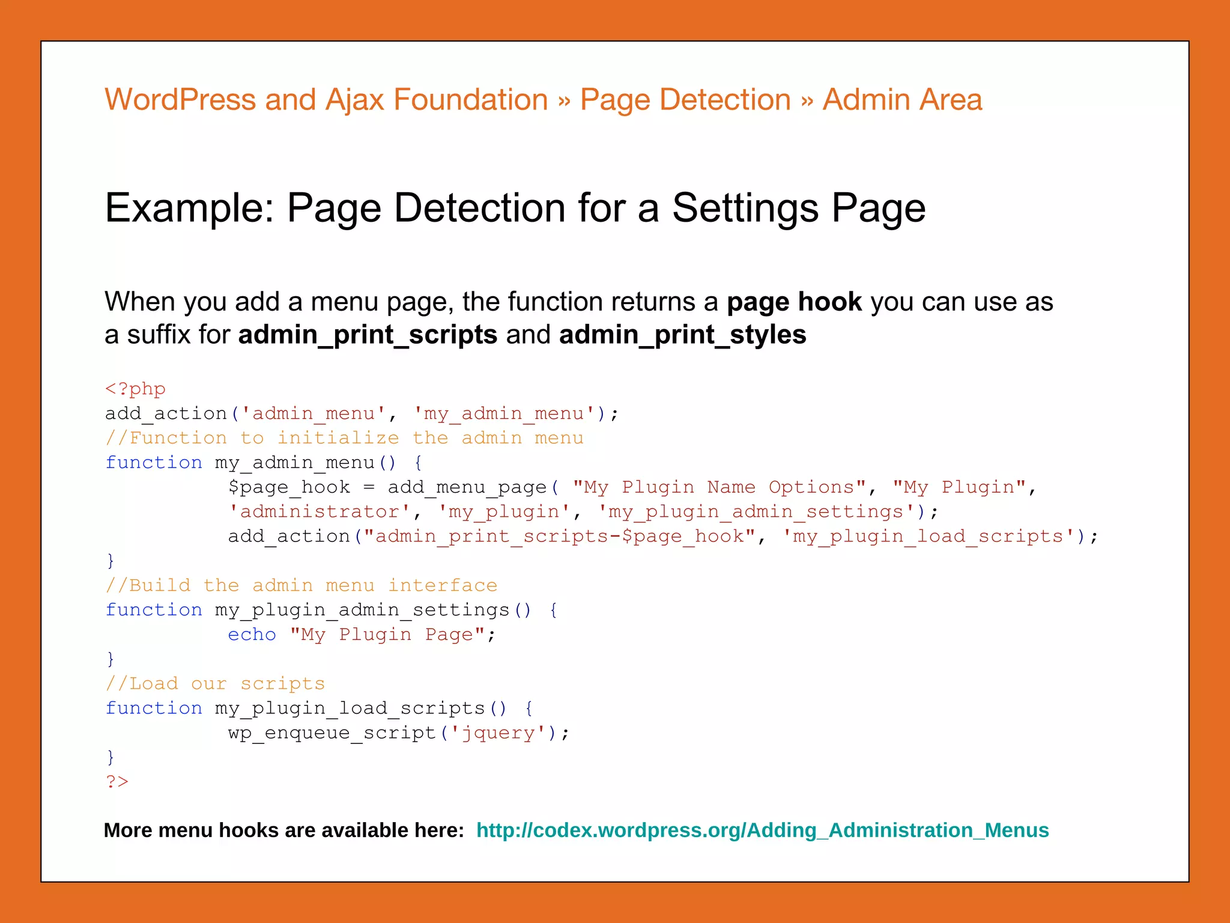Click the opening '<?php' tag
Image resolution: width=1230 pixels, height=923 pixels.
[x=135, y=389]
